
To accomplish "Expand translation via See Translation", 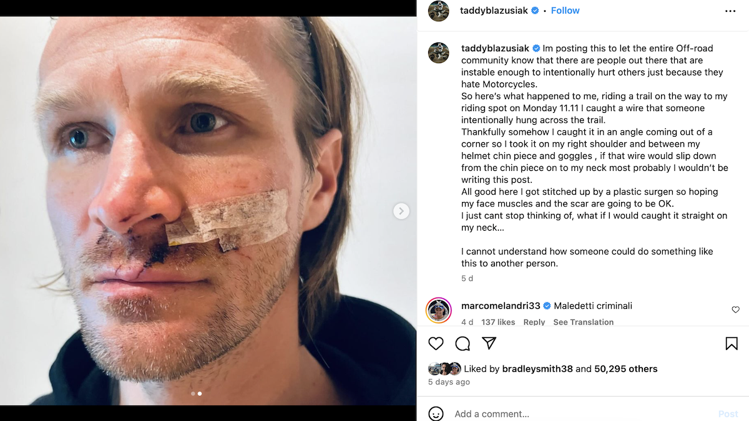I will point(584,322).
